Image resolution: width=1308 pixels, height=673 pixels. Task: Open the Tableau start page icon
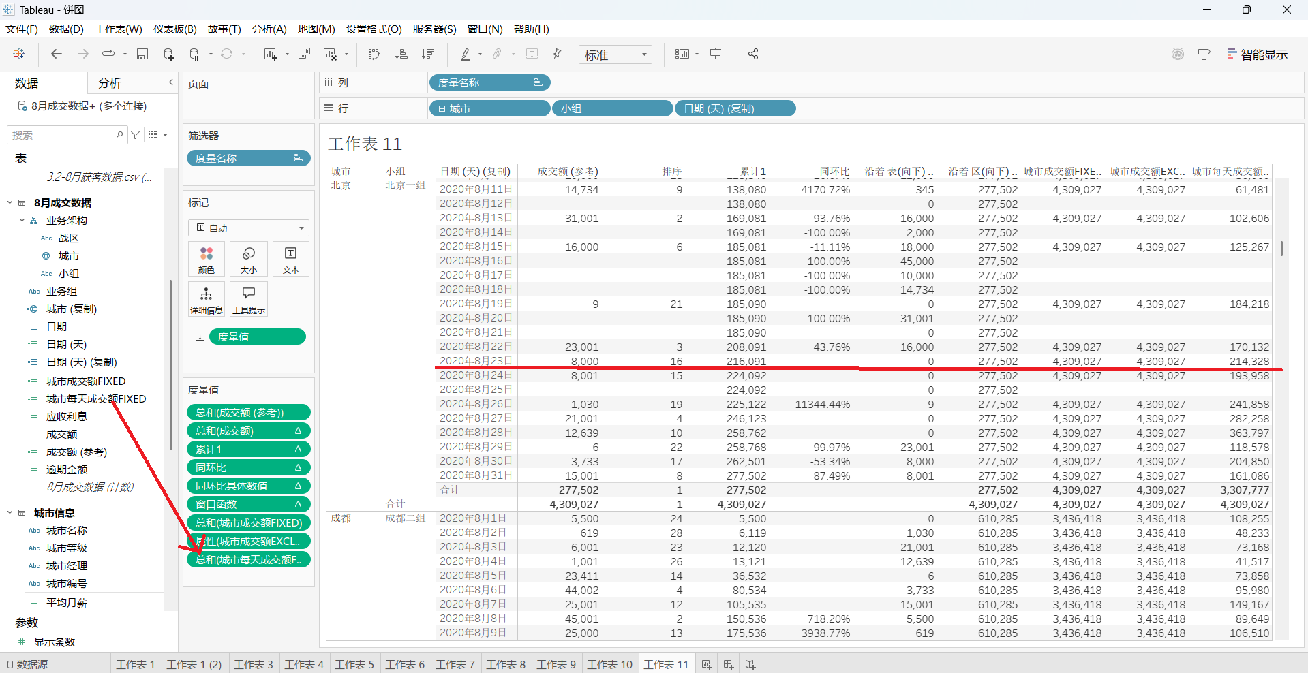[x=19, y=54]
